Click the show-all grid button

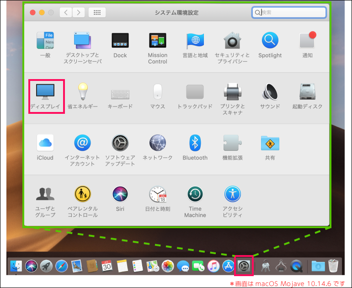click(97, 12)
